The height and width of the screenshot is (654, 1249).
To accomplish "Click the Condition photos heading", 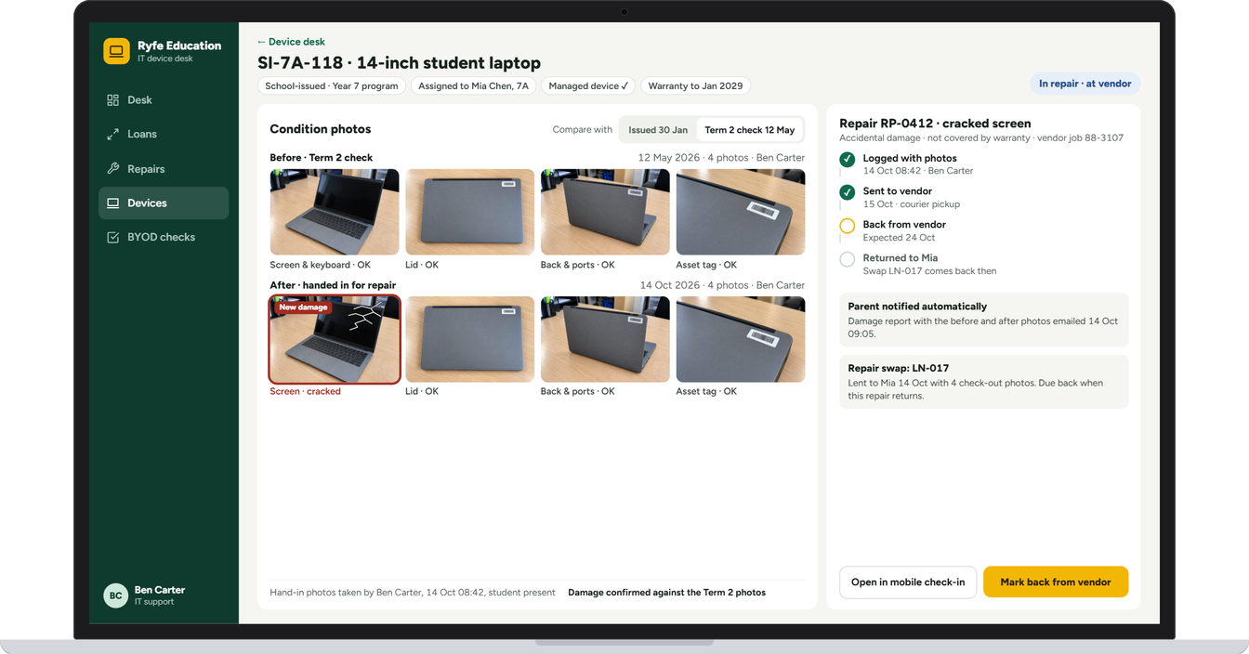I will (x=321, y=129).
